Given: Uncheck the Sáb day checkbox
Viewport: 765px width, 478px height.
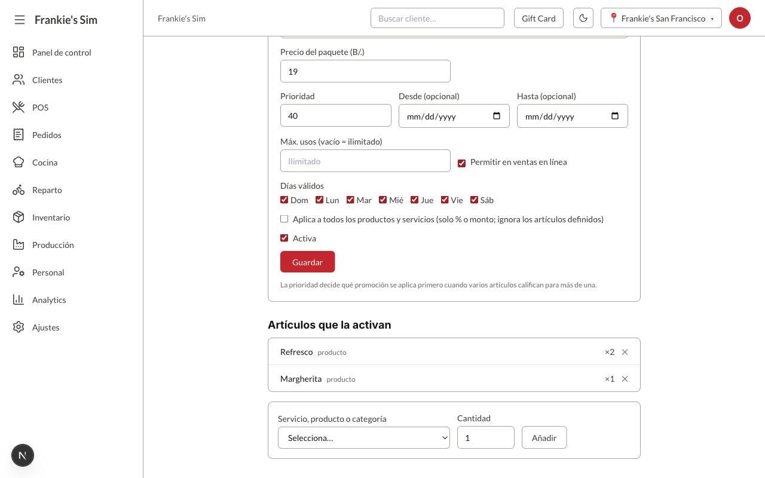Looking at the screenshot, I should [x=474, y=200].
